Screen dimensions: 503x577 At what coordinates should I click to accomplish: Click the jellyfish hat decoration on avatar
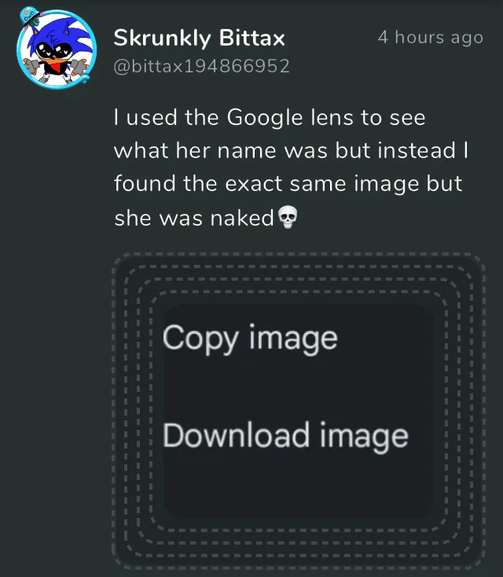click(x=30, y=17)
